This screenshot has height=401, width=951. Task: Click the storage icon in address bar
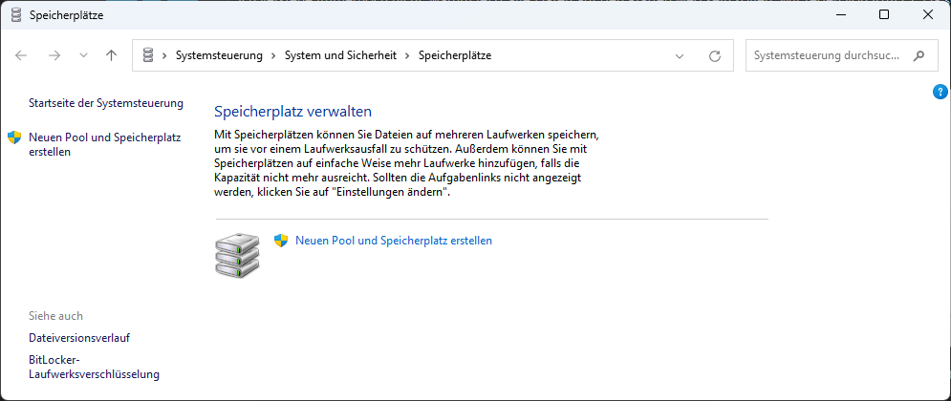pos(147,55)
